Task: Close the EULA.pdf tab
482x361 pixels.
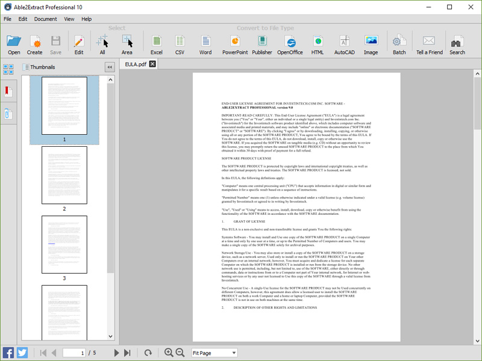Action: (x=152, y=64)
